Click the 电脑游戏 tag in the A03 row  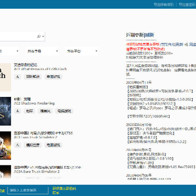point(53,145)
